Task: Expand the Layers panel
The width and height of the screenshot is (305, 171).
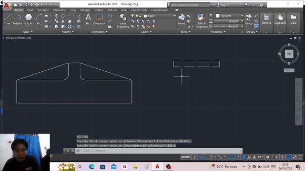Action: [x=146, y=32]
